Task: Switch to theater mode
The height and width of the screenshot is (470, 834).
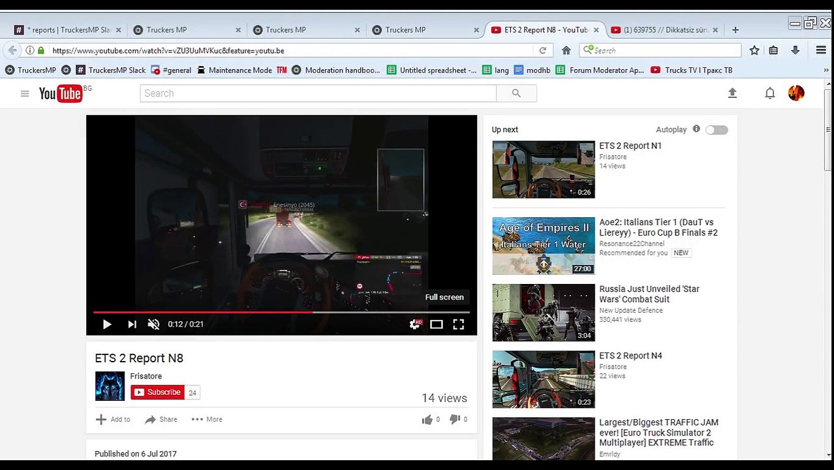Action: pos(437,324)
